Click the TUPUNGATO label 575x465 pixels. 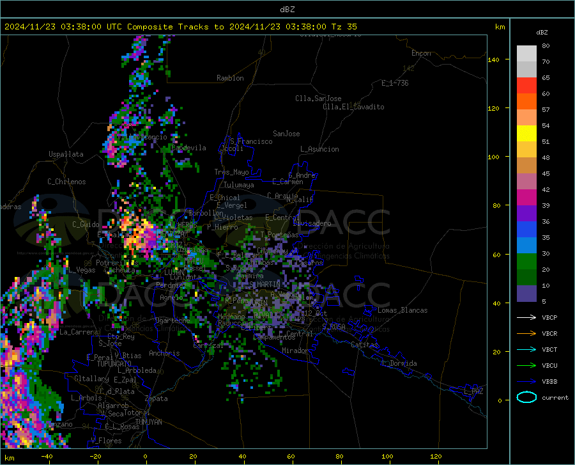tap(114, 364)
